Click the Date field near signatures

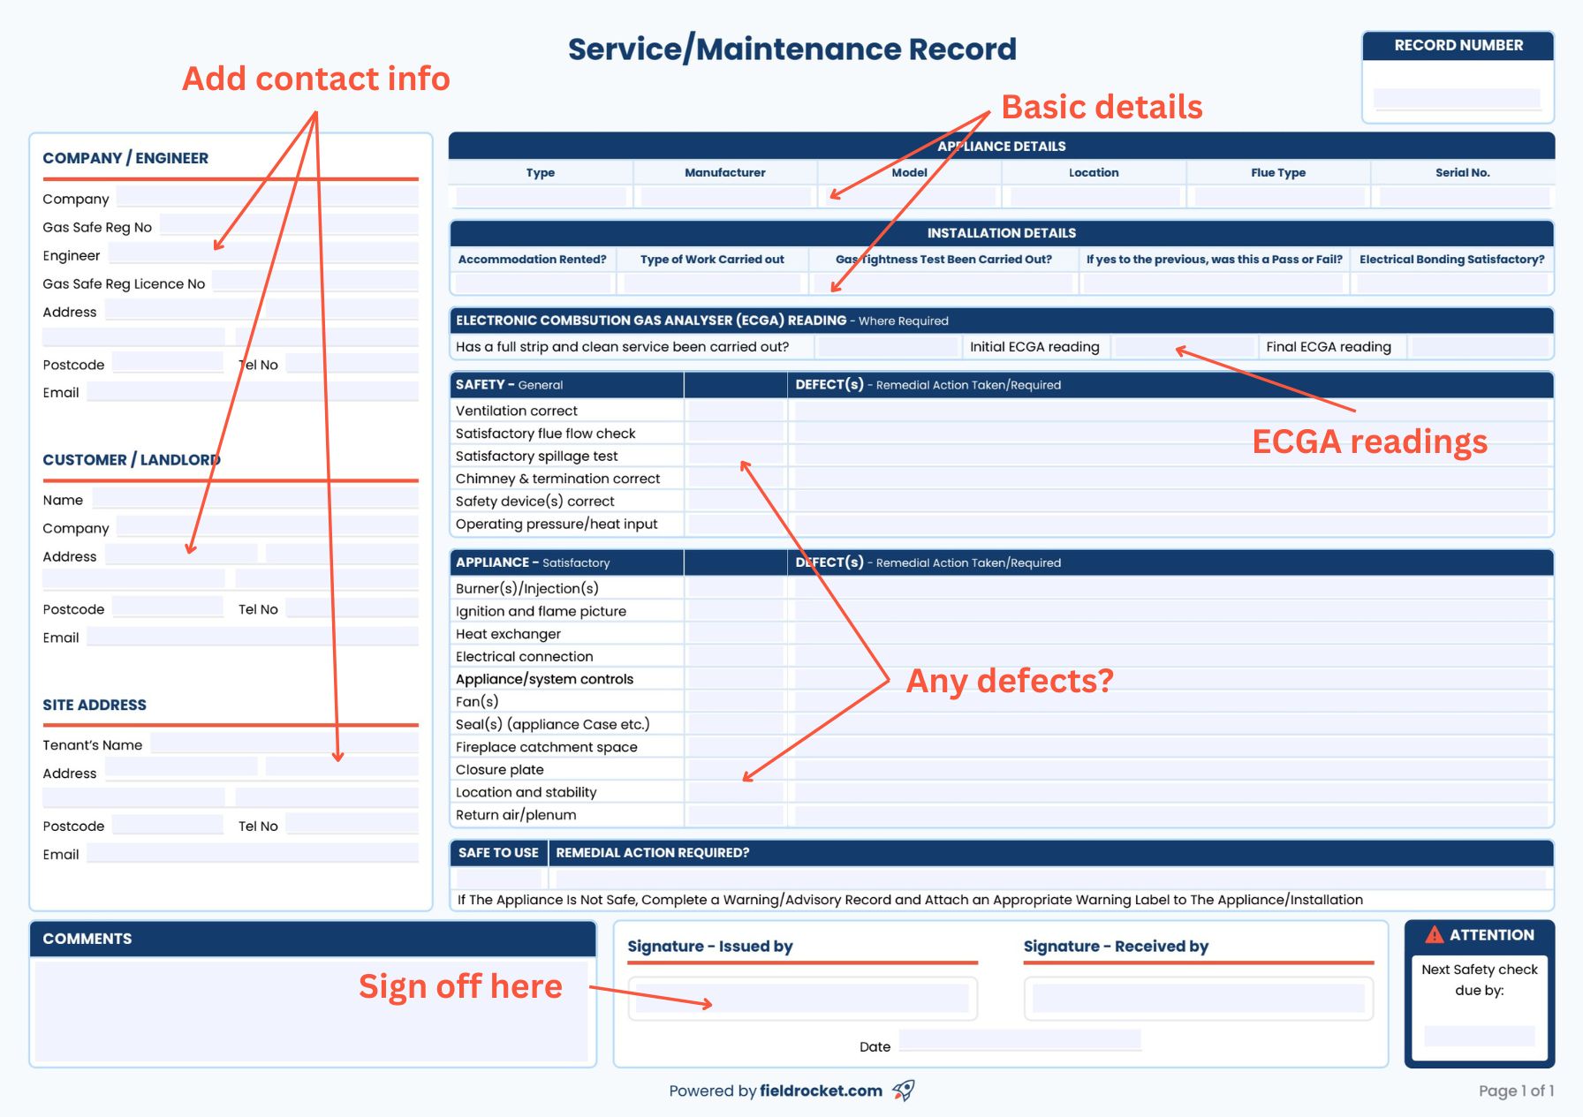coord(1020,1040)
